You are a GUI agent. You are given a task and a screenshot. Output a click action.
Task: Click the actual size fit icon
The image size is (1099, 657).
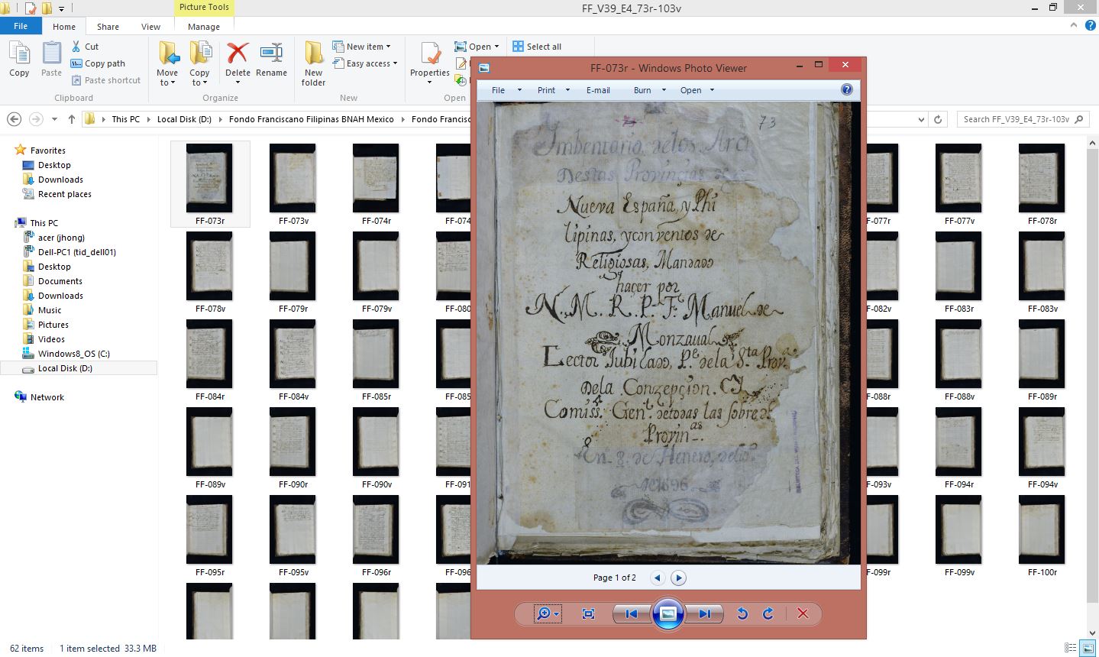(x=588, y=613)
